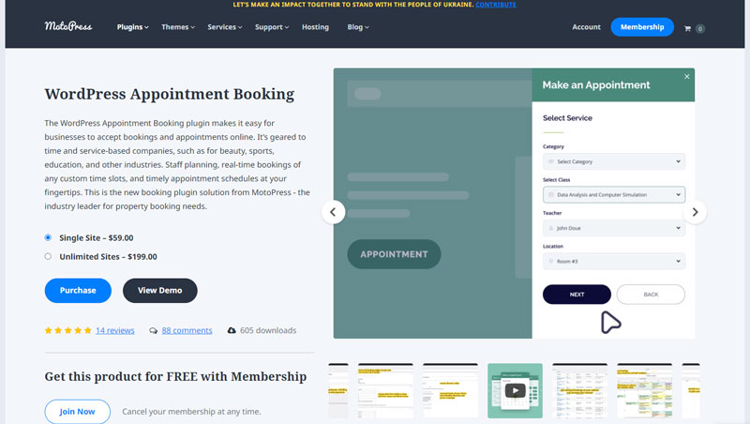Image resolution: width=750 pixels, height=424 pixels.
Task: Open the Teacher John Doue dropdown
Action: 614,228
